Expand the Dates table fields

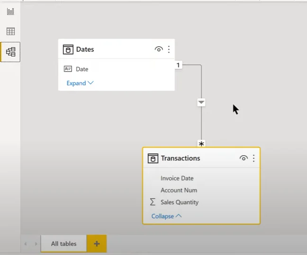pyautogui.click(x=80, y=83)
